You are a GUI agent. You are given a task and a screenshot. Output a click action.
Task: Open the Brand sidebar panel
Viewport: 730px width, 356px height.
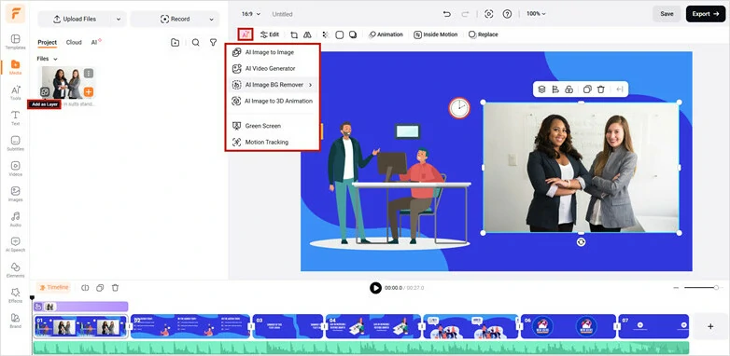tap(15, 321)
